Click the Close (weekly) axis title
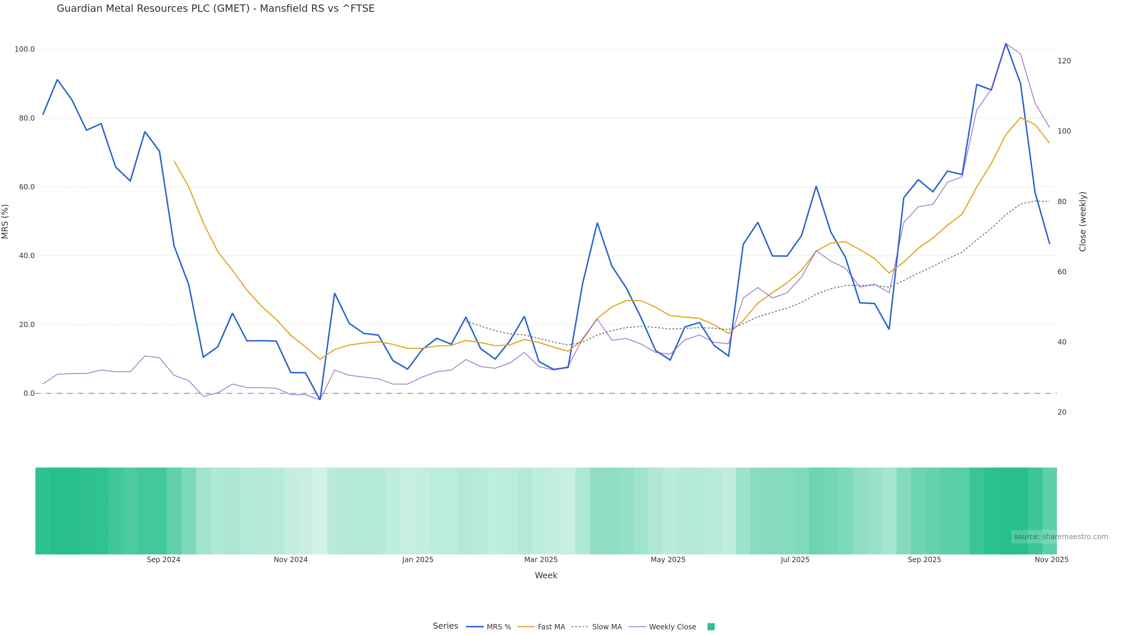This screenshot has width=1134, height=637. 1083,221
